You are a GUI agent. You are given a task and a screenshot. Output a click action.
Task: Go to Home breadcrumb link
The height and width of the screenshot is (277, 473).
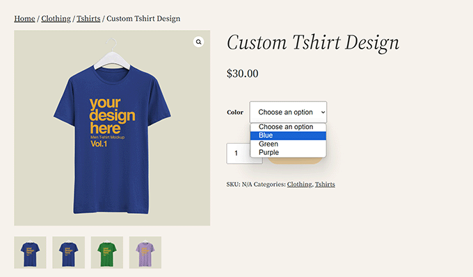point(24,19)
